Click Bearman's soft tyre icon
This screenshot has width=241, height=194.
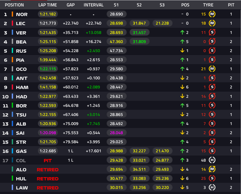coord(212,41)
